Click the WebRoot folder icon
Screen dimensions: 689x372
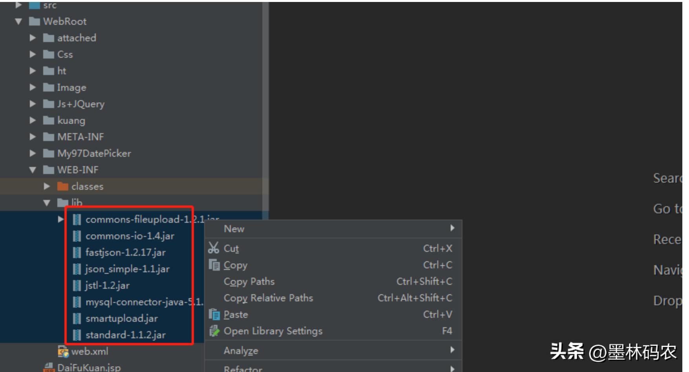pos(35,21)
